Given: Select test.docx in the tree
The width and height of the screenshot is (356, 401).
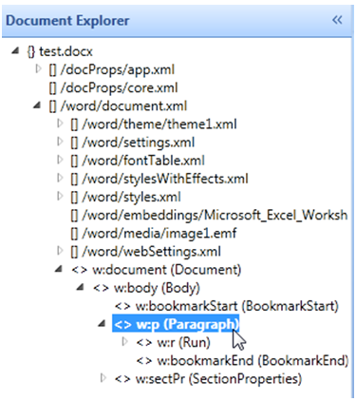Looking at the screenshot, I should pyautogui.click(x=60, y=51).
